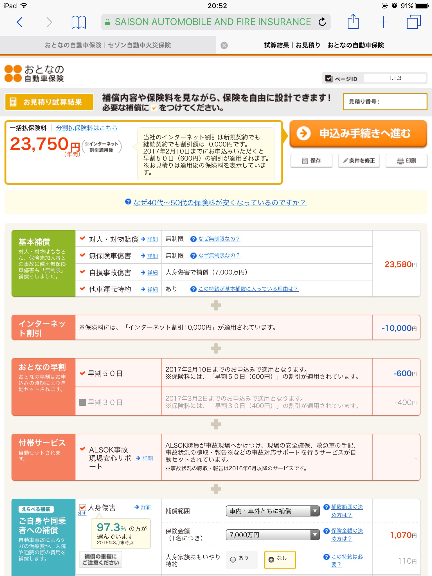Viewport: 432px width, 576px height.
Task: Tap the orange arrow icon on 申込み手続きへ進む
Action: [303, 133]
